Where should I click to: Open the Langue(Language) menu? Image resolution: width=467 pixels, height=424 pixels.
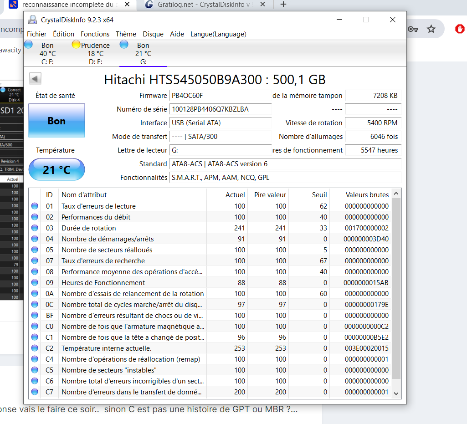pyautogui.click(x=218, y=34)
